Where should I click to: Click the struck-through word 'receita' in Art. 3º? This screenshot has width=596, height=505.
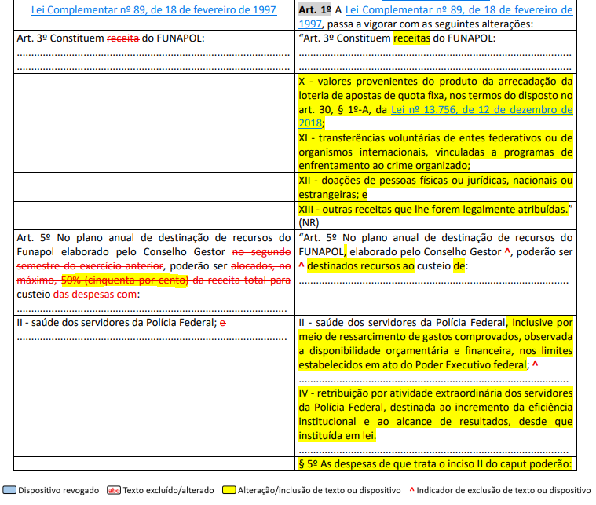pos(123,38)
